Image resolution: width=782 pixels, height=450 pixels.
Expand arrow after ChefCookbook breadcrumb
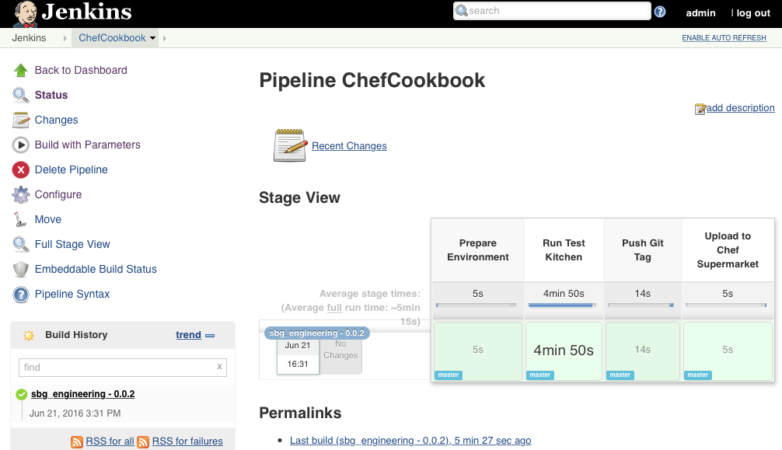coord(165,38)
